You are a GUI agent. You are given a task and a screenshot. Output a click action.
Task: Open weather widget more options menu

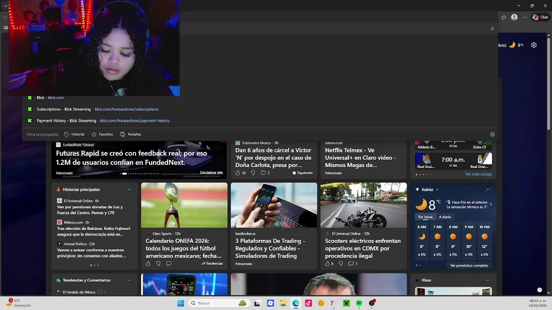(488, 189)
